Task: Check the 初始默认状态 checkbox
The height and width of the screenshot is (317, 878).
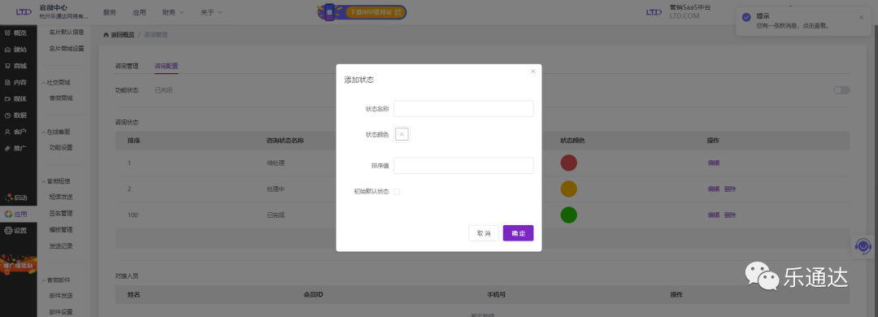Action: (x=397, y=192)
